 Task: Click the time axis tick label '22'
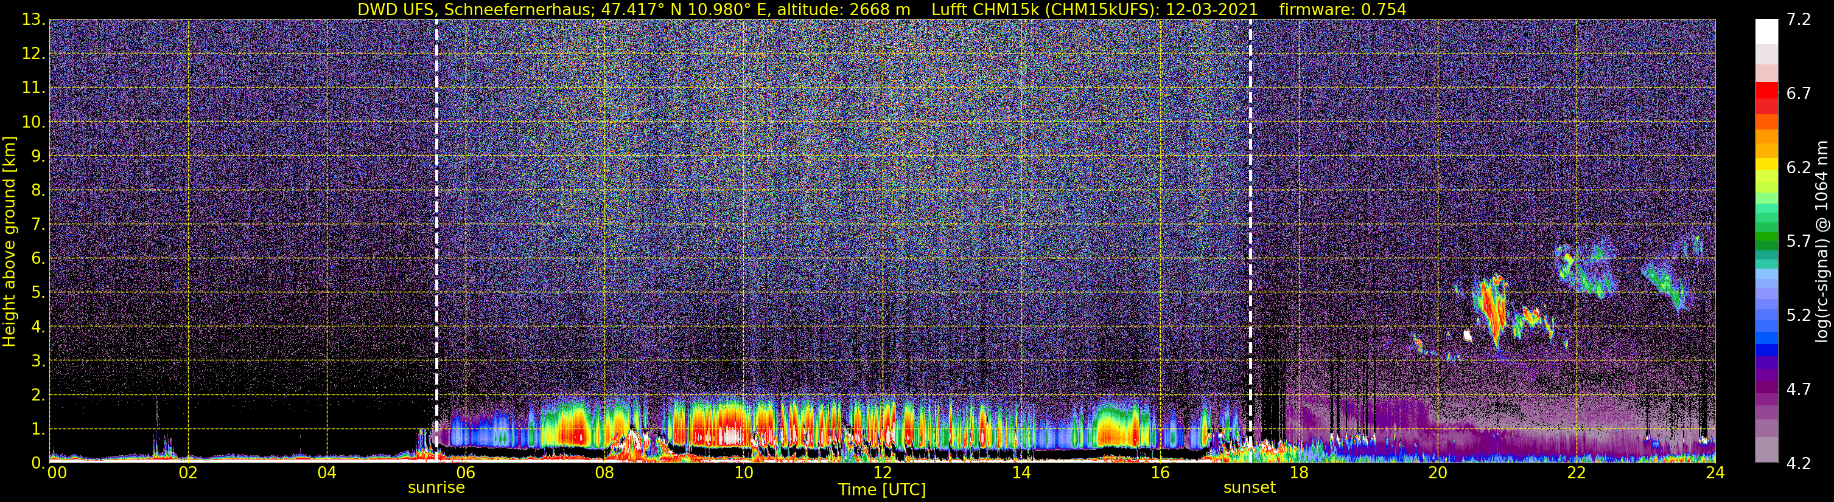(x=1577, y=473)
